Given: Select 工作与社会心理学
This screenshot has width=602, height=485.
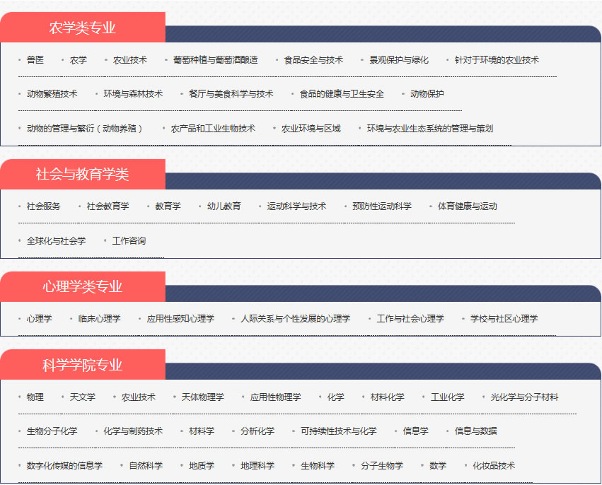Looking at the screenshot, I should (410, 319).
